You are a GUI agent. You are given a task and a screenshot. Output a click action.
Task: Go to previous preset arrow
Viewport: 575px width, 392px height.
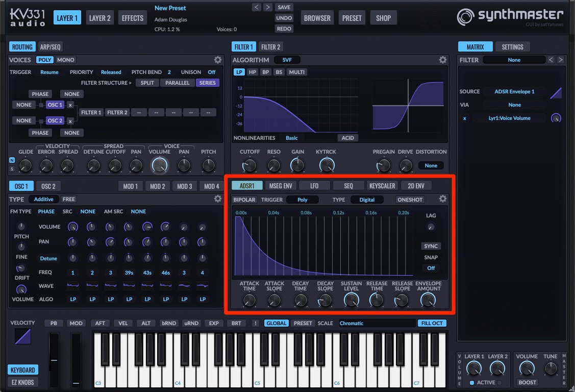click(x=256, y=7)
